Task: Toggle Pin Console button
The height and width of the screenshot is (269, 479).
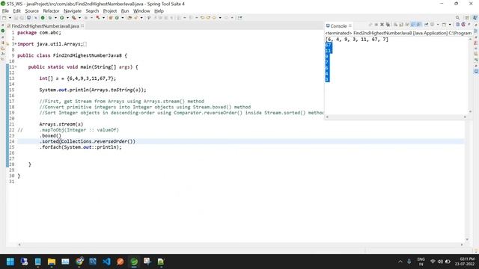Action: 426,25
